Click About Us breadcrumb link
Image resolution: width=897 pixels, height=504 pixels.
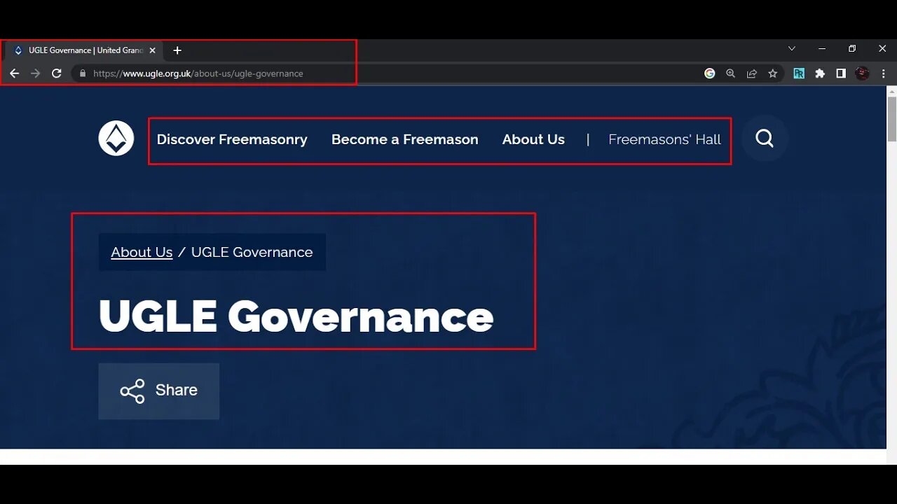coord(142,252)
